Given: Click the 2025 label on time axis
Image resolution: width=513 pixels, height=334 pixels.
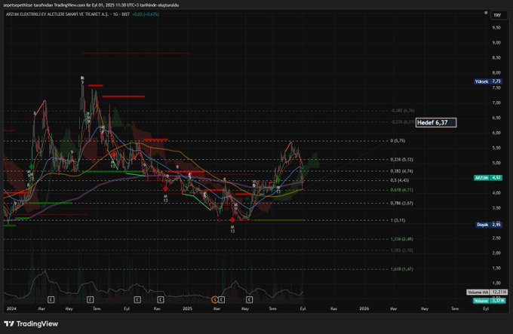Looking at the screenshot, I should click(x=187, y=308).
